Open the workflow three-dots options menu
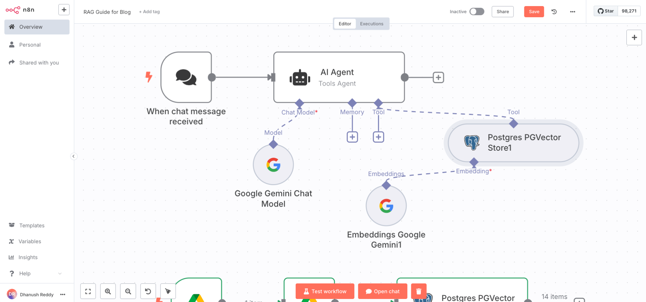Screen dimensions: 646x302 [572, 12]
